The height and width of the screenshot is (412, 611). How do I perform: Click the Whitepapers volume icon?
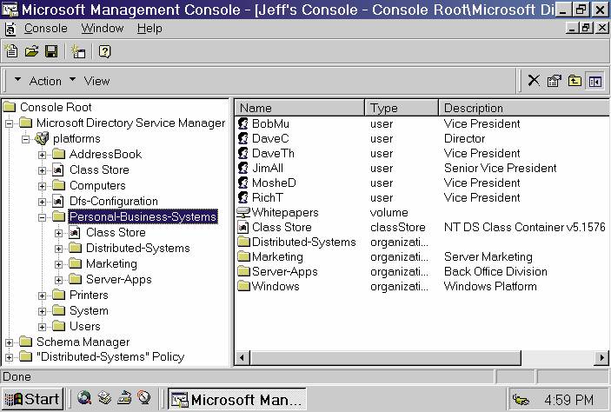click(243, 212)
